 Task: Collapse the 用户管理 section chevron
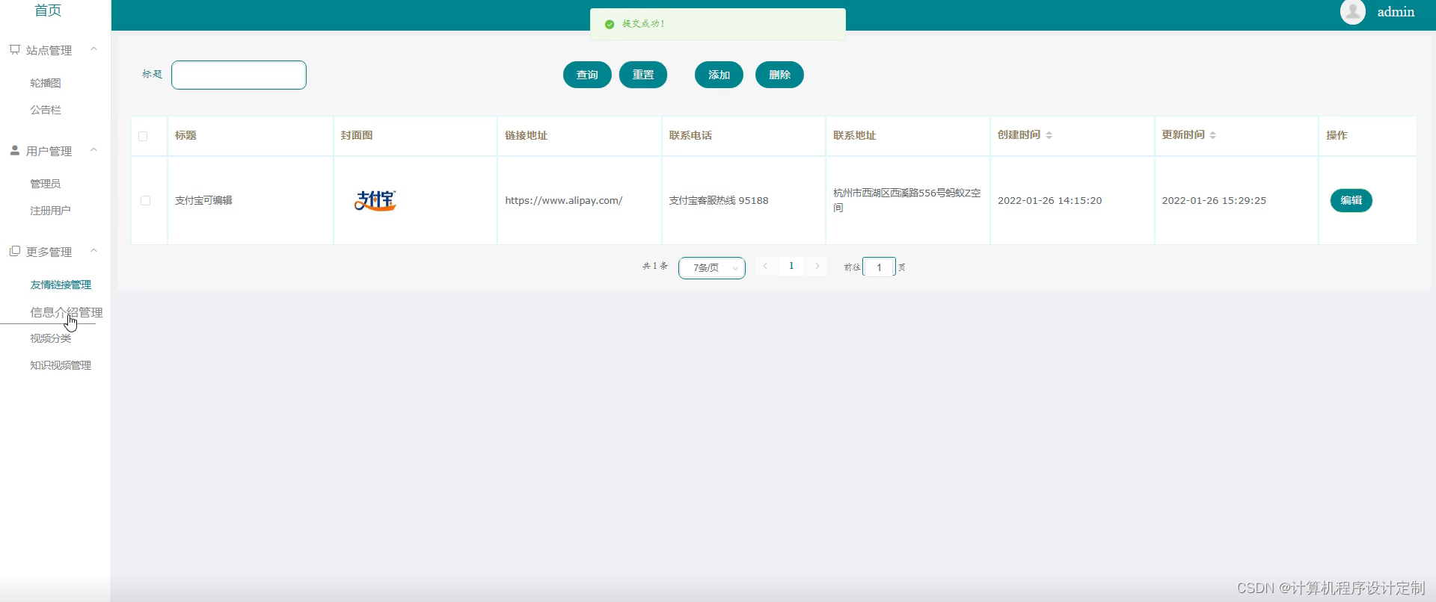93,150
